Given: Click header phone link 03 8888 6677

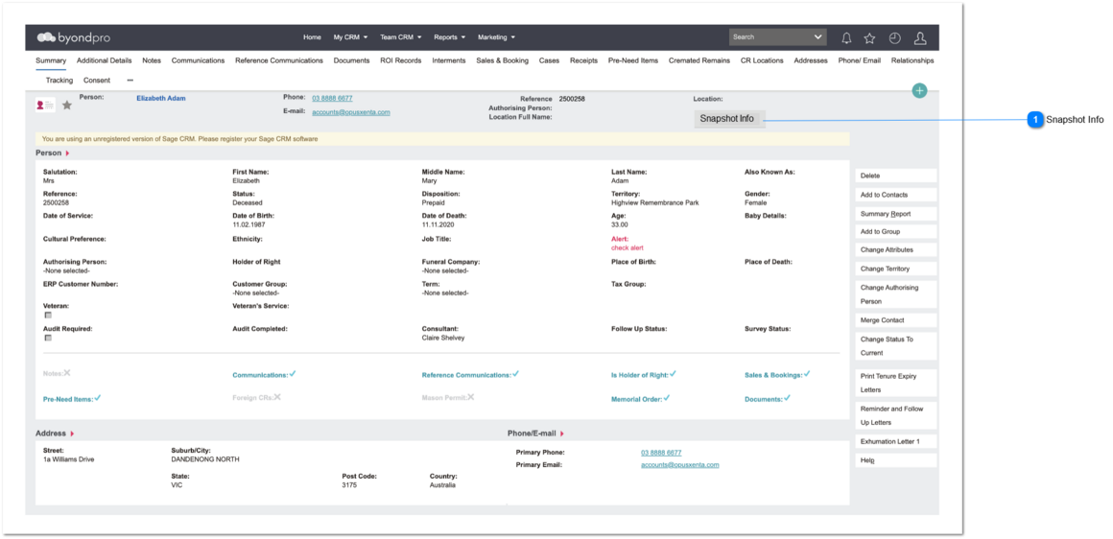Looking at the screenshot, I should [332, 99].
